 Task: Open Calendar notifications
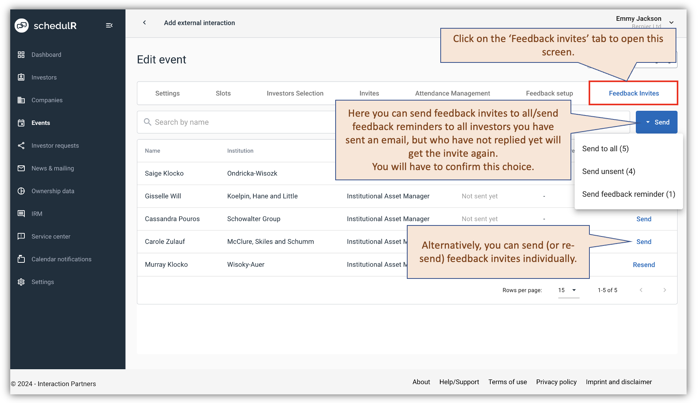(x=61, y=259)
